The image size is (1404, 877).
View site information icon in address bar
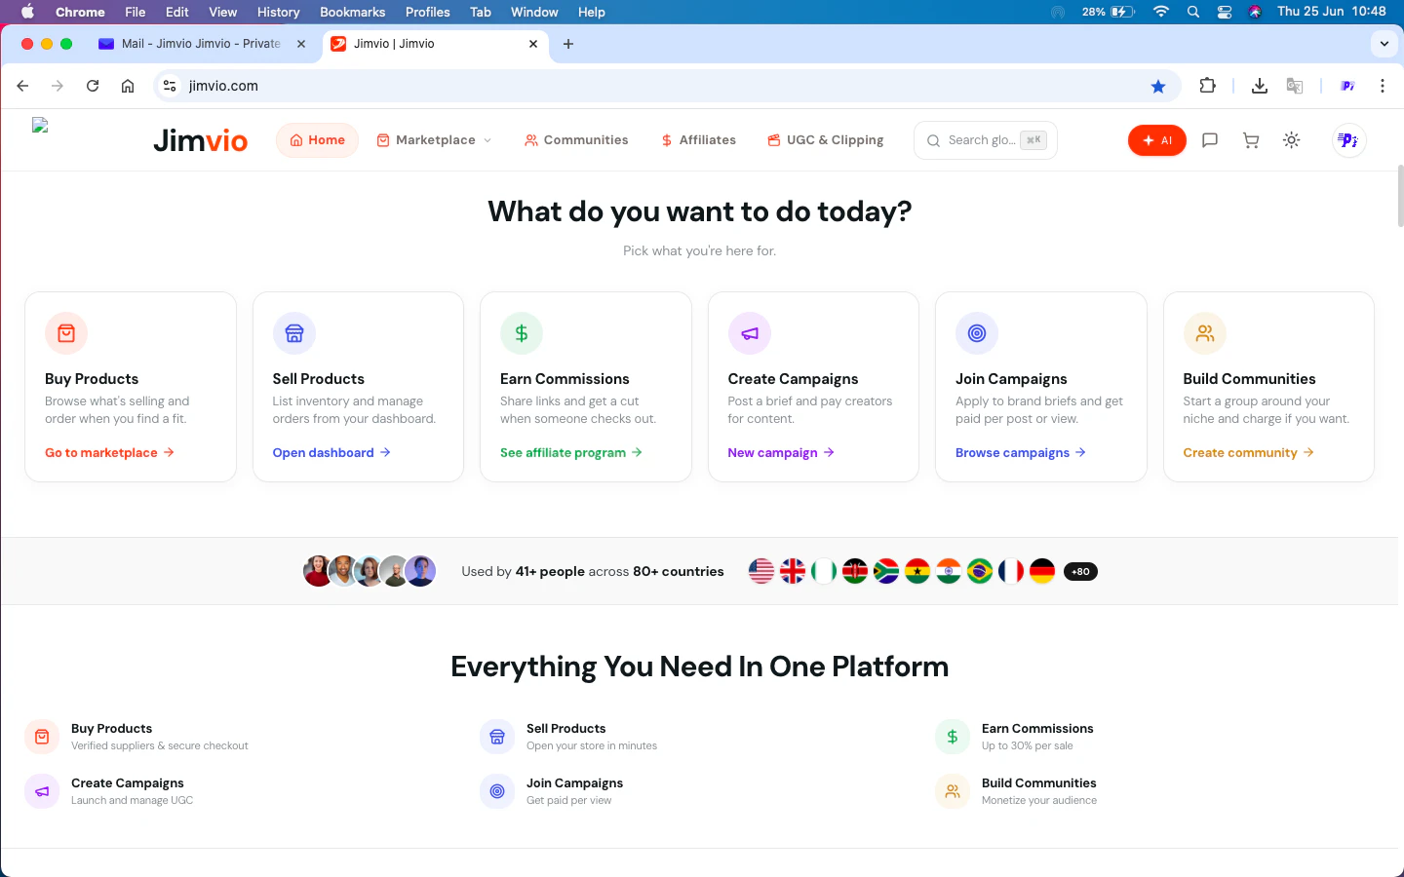(170, 86)
